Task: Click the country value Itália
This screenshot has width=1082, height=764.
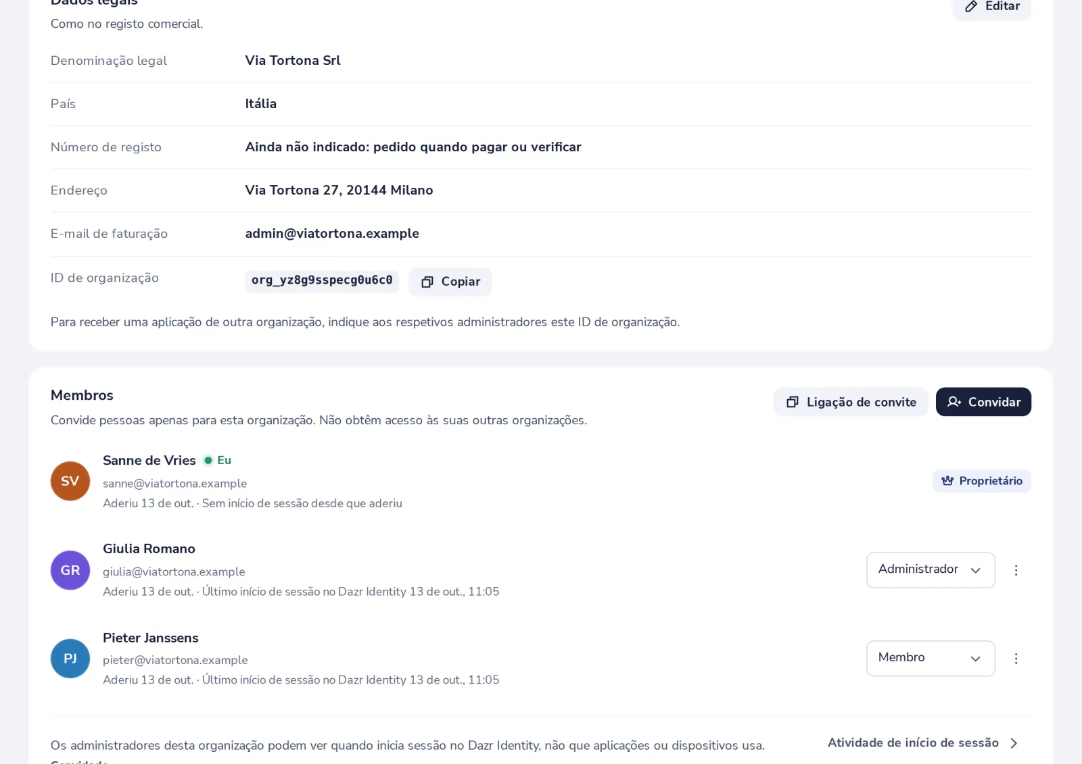Action: coord(261,104)
